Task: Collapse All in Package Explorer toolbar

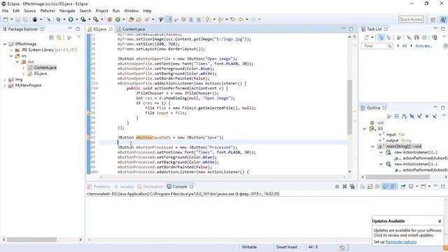Action: 51,37
